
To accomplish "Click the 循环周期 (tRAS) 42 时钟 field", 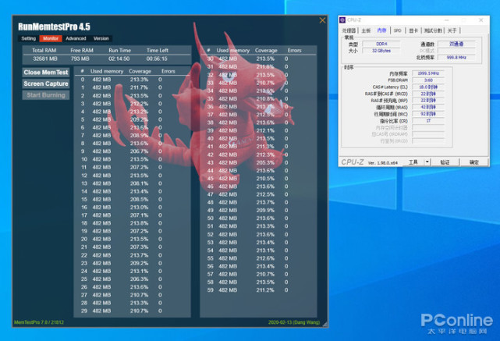I will point(428,107).
